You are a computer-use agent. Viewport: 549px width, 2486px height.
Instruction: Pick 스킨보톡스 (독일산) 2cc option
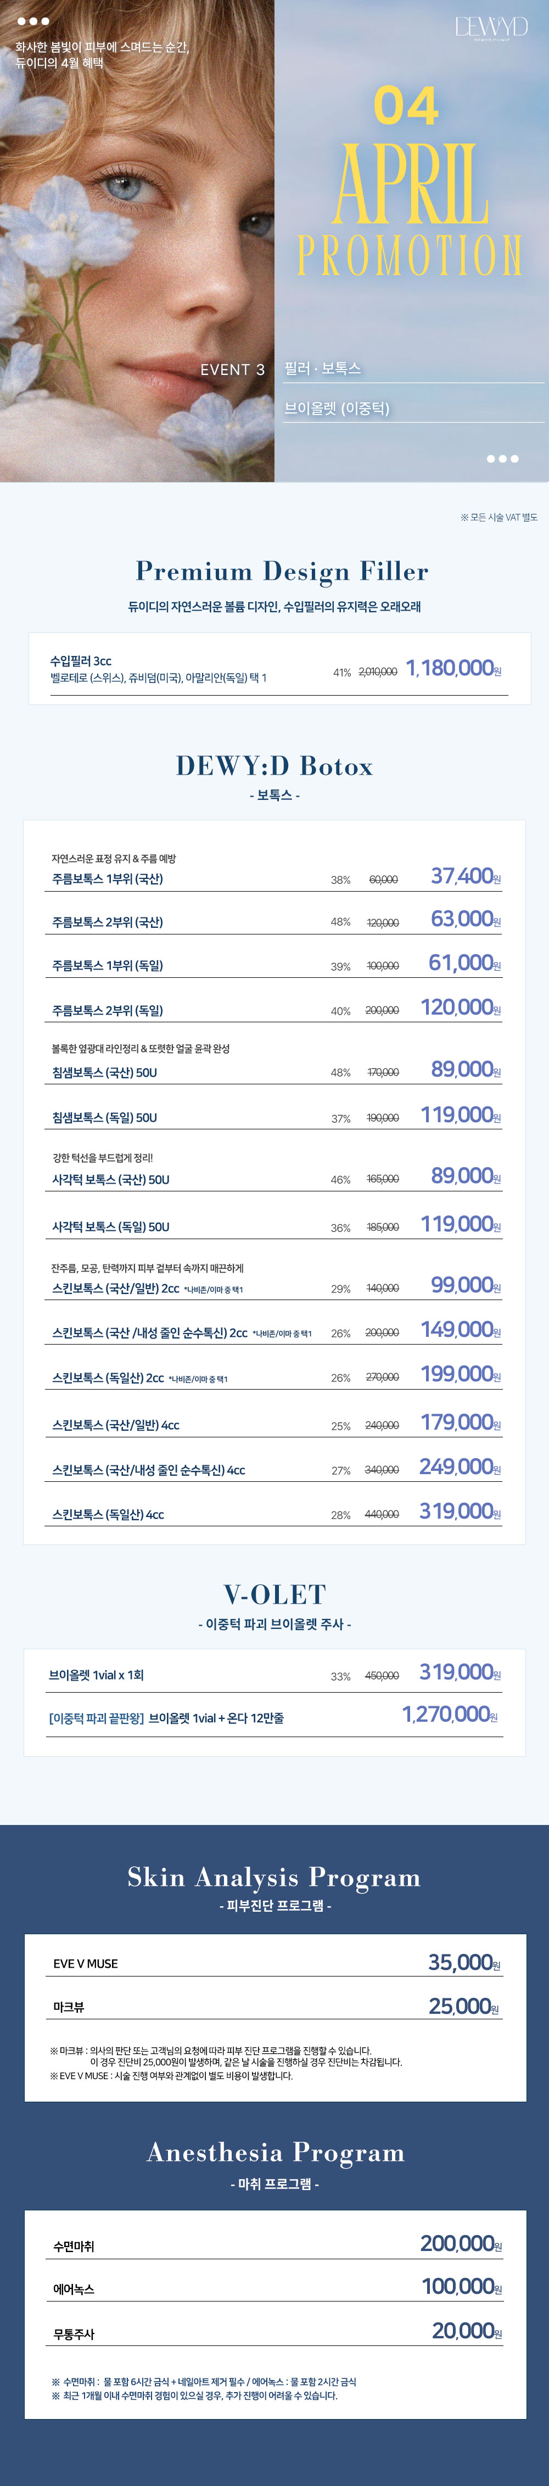click(108, 1378)
